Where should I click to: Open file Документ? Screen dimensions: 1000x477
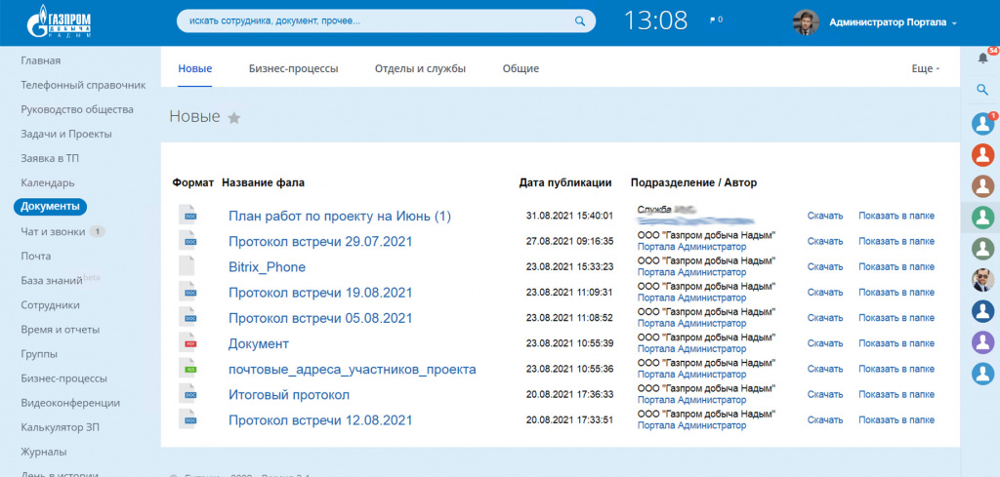click(258, 344)
